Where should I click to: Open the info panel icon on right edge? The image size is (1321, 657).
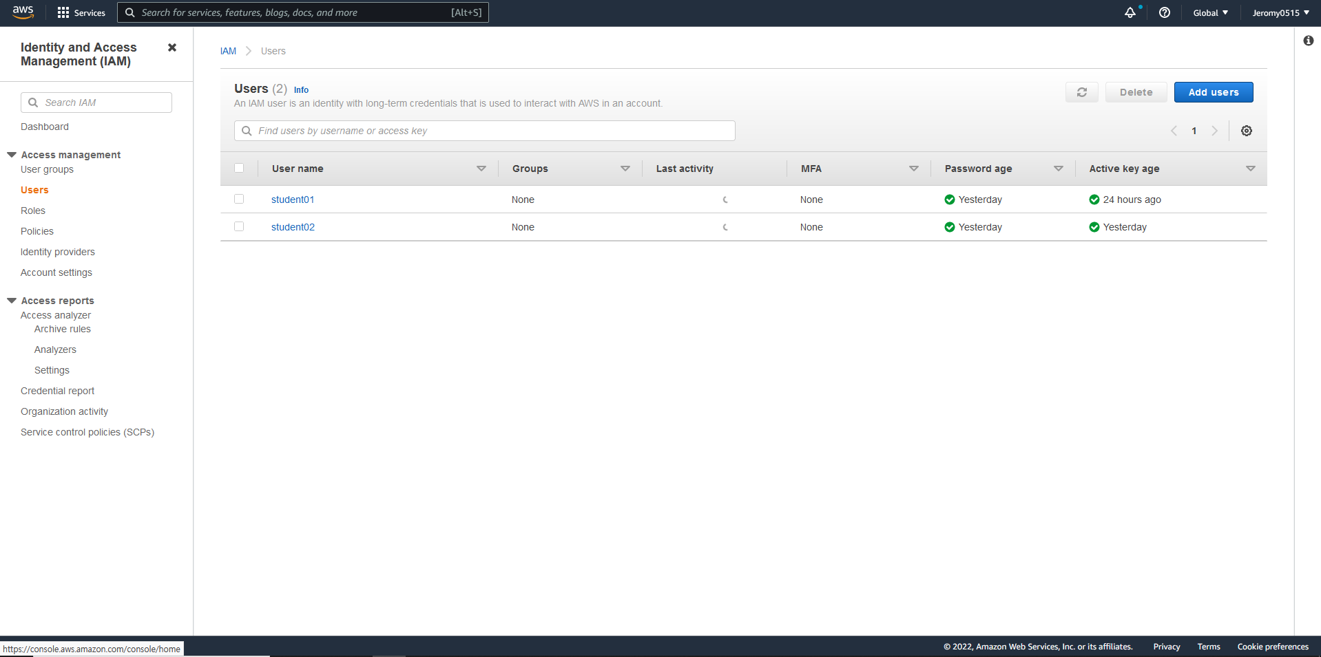pos(1309,41)
